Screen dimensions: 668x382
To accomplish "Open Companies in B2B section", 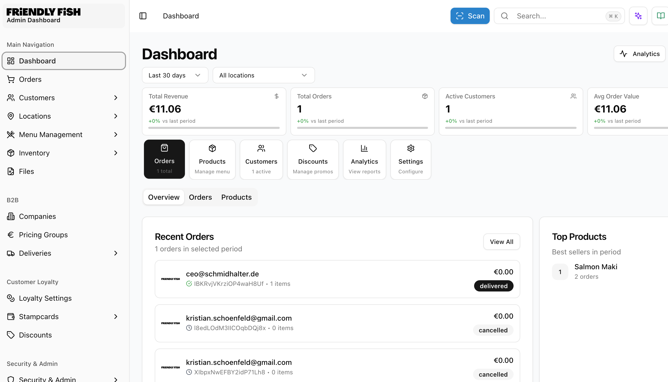I will tap(37, 217).
